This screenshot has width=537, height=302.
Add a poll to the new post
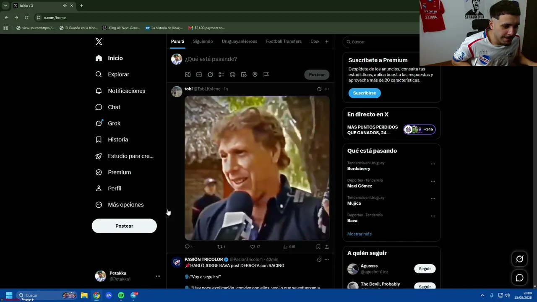click(222, 75)
